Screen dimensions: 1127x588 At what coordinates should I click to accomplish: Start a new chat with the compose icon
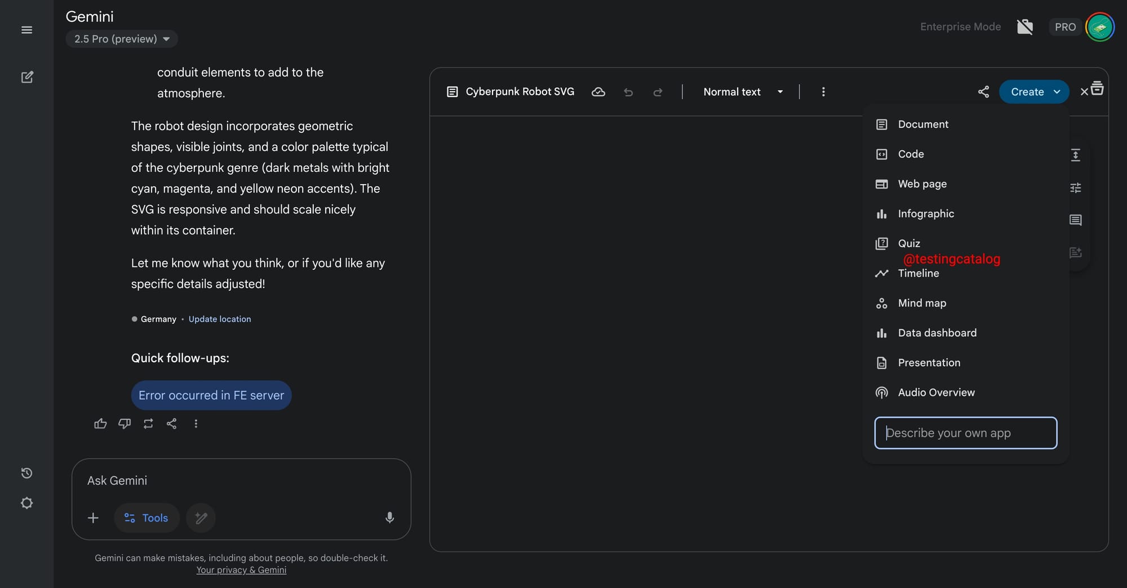pyautogui.click(x=26, y=77)
